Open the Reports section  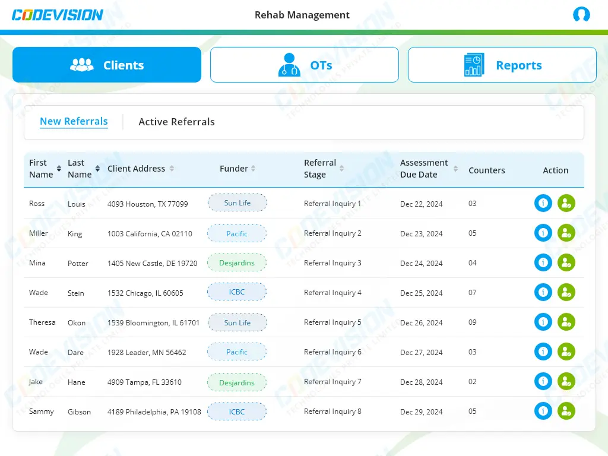pos(502,65)
